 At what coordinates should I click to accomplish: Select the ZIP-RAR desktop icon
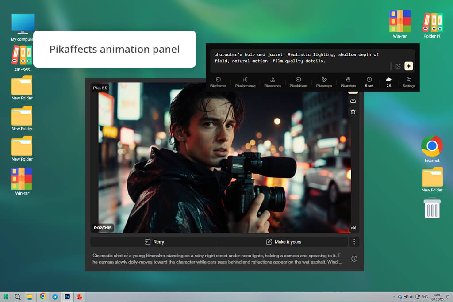(22, 58)
